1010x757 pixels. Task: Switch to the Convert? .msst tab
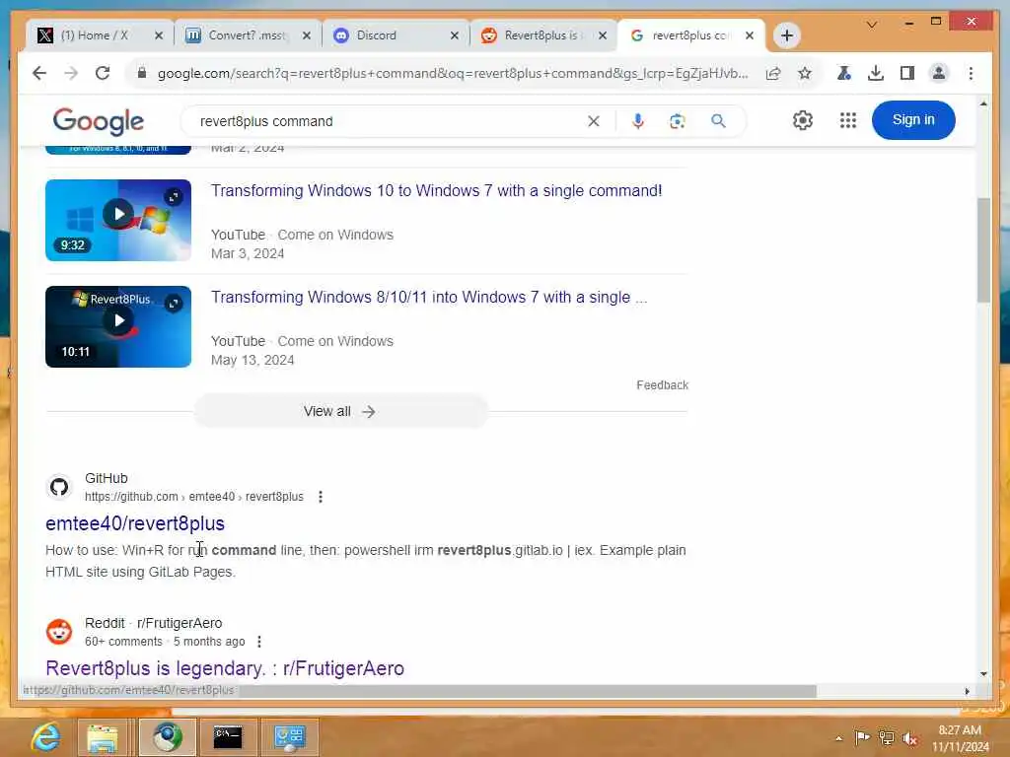(x=248, y=35)
